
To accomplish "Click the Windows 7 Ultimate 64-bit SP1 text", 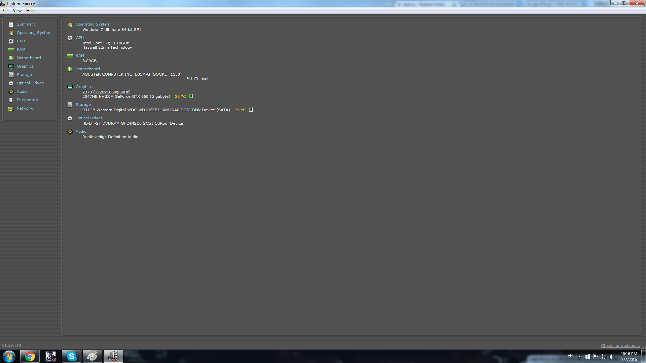I will click(112, 30).
